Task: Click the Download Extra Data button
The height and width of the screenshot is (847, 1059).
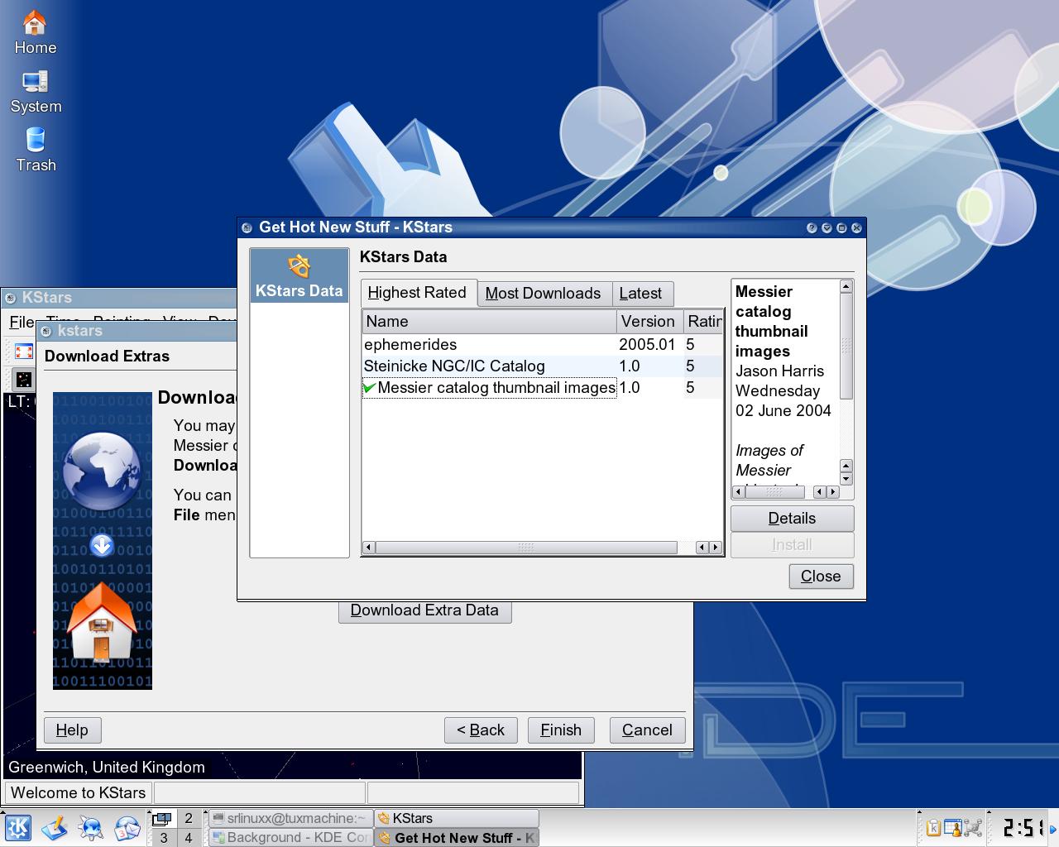Action: coord(424,611)
